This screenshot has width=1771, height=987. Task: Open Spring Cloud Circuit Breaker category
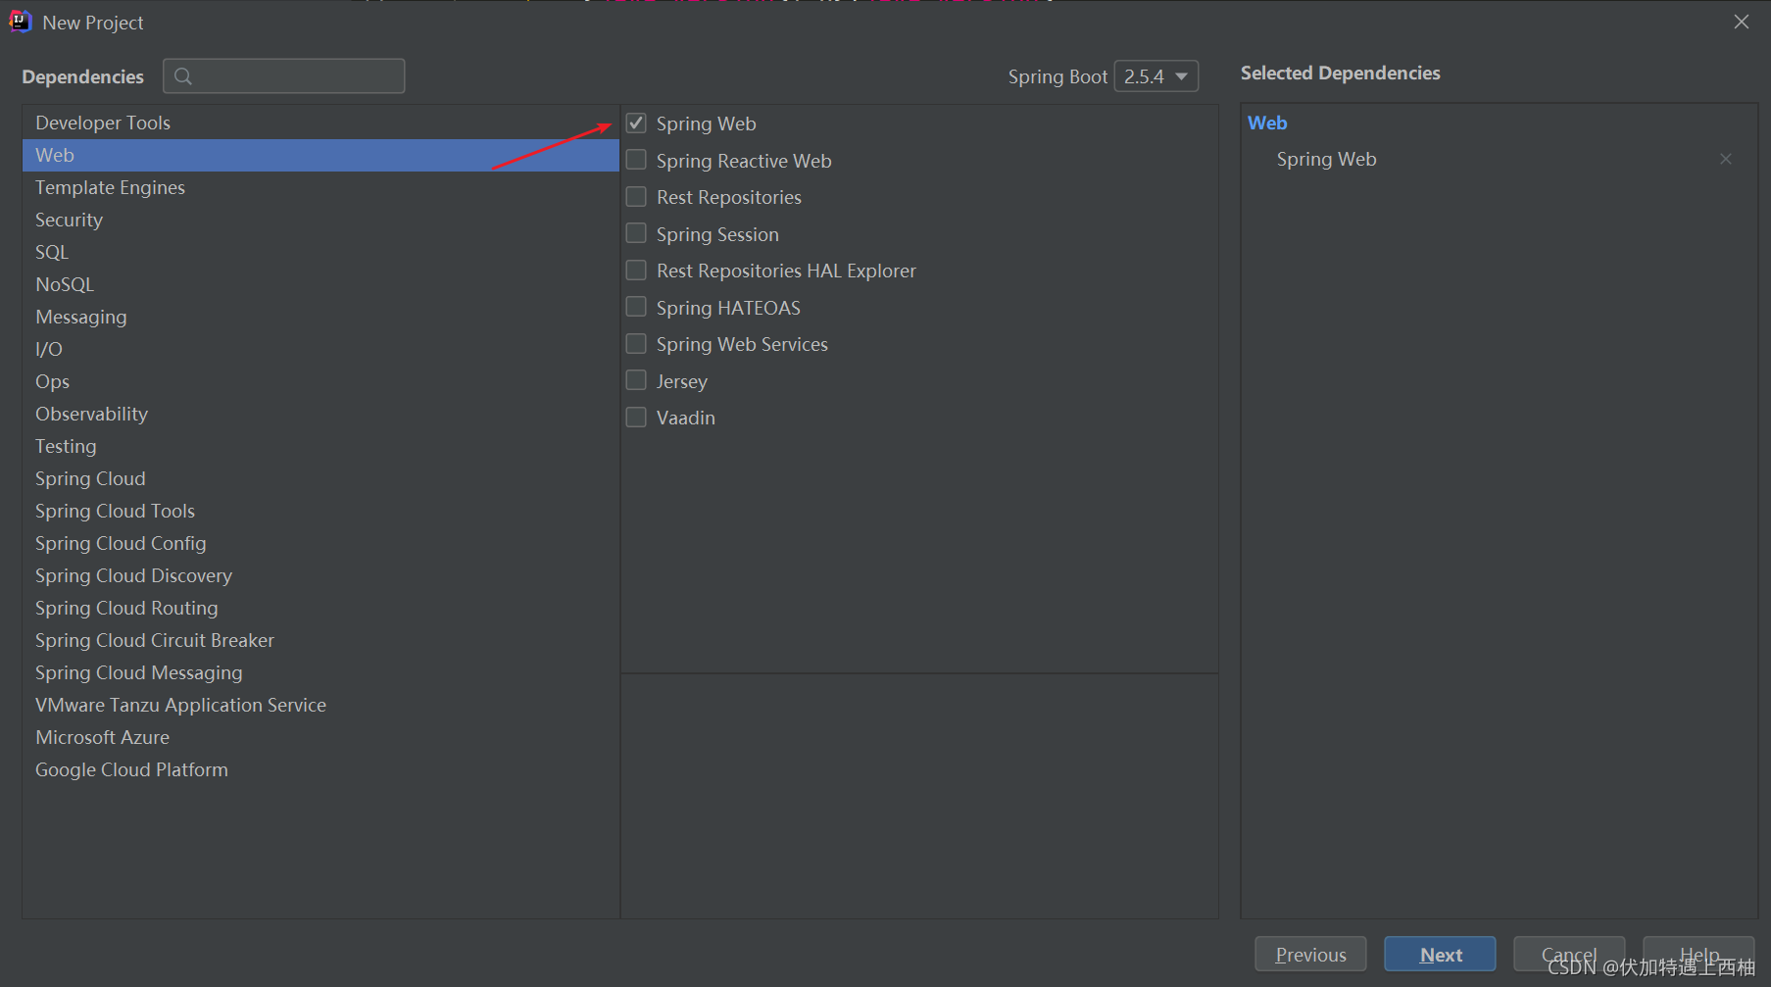[x=320, y=640]
